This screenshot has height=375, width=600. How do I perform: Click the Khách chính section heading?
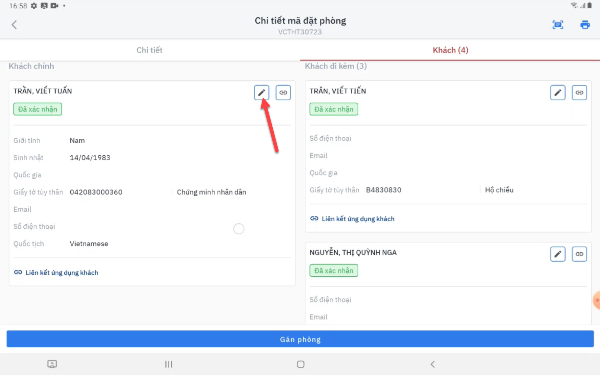coord(31,66)
